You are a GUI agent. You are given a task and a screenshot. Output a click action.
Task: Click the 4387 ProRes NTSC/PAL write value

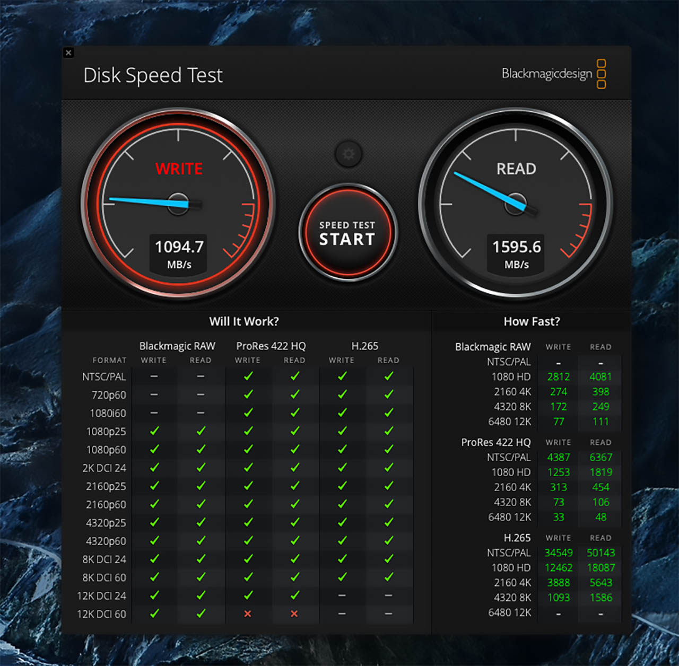click(x=559, y=457)
